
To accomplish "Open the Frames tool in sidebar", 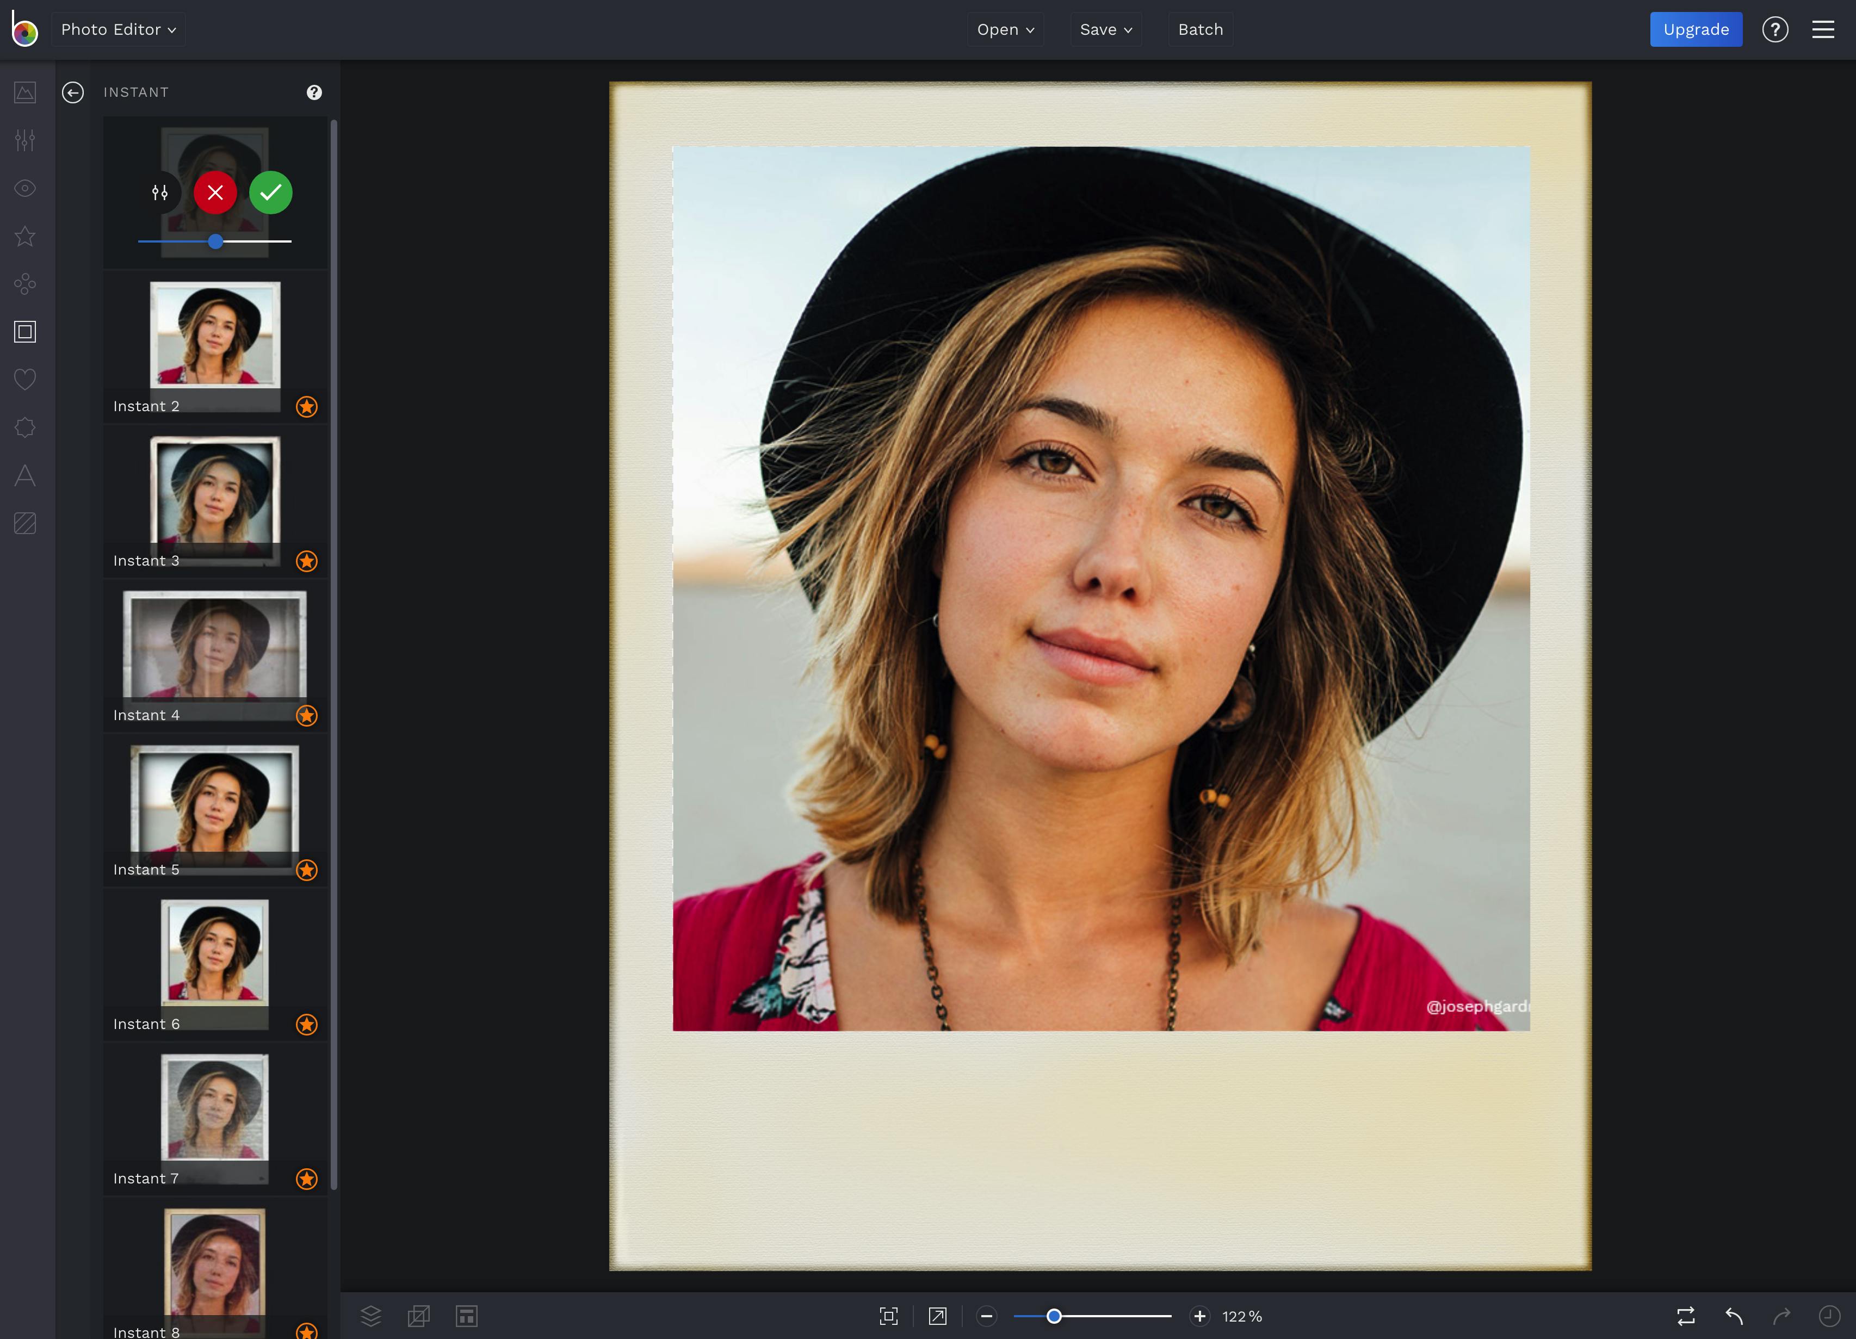I will [x=26, y=331].
